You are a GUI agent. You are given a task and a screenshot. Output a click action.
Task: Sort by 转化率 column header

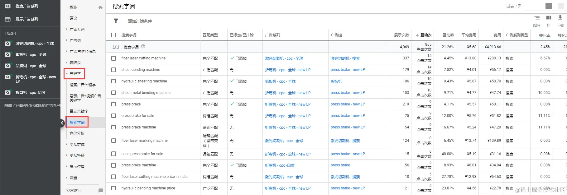click(545, 35)
